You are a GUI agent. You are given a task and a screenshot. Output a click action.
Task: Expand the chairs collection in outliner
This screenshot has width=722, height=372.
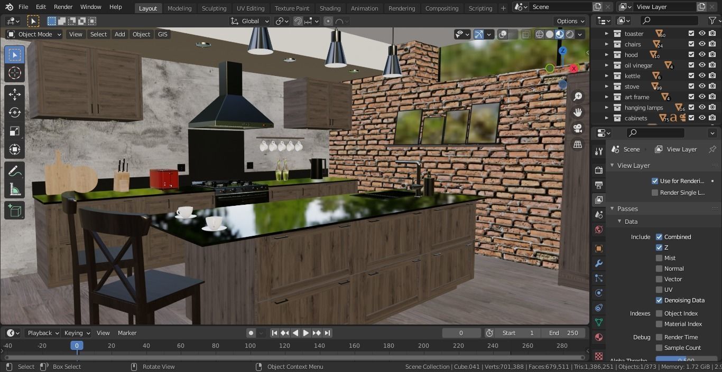607,44
